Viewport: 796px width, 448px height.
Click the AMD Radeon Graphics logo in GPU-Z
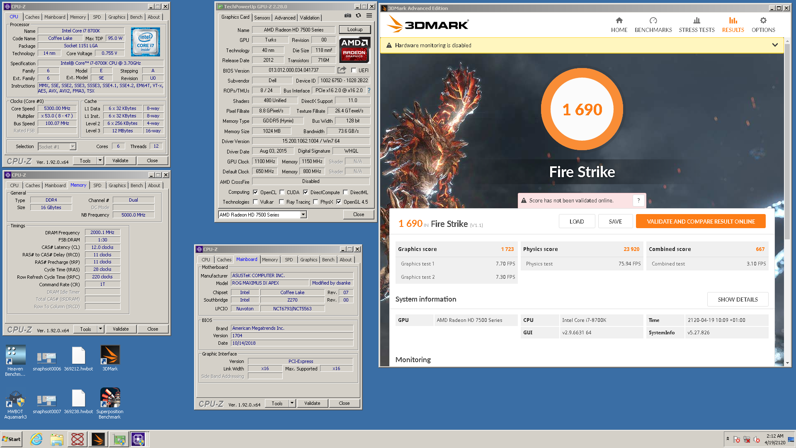[x=354, y=49]
